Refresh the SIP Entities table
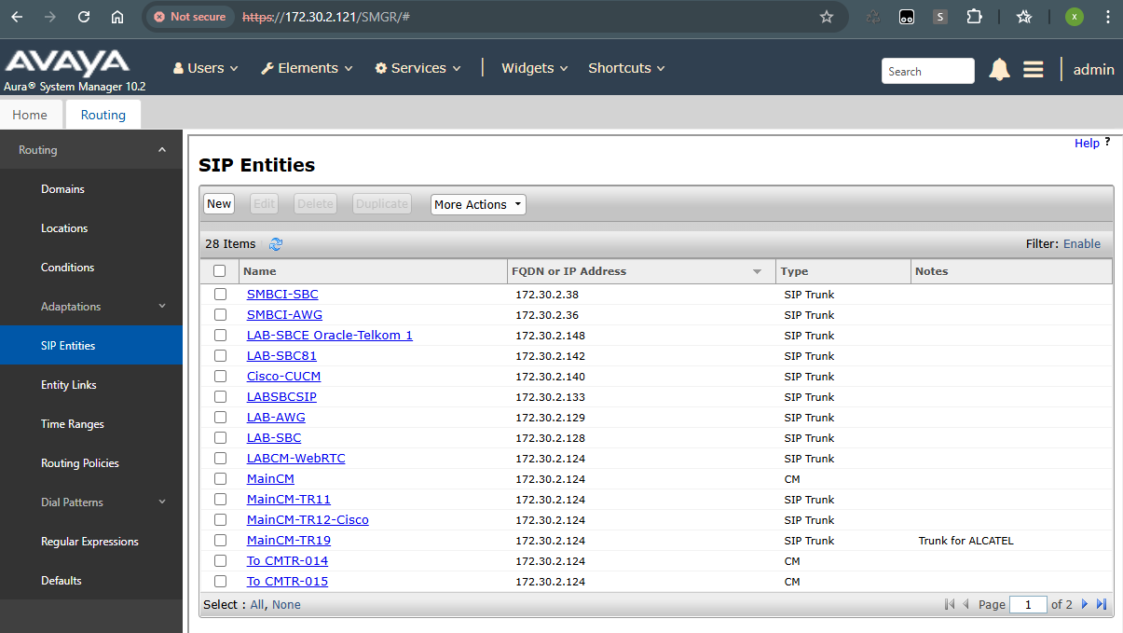1123x633 pixels. (x=276, y=244)
